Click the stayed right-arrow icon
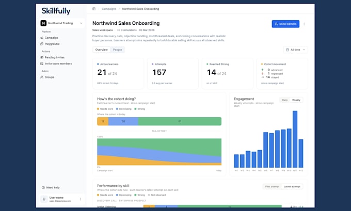Viewport: 351px width, 211px height. pyautogui.click(x=262, y=77)
